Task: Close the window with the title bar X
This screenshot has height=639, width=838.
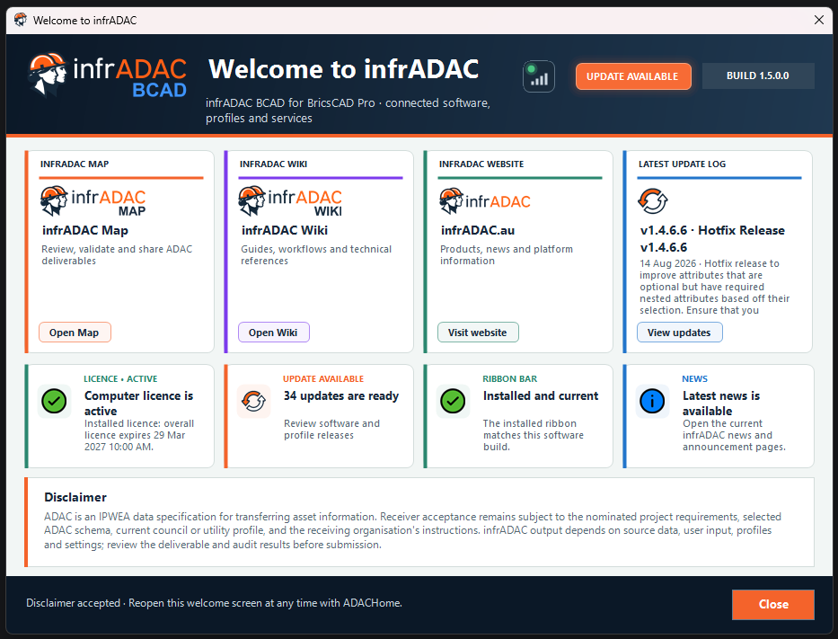Action: [x=818, y=21]
